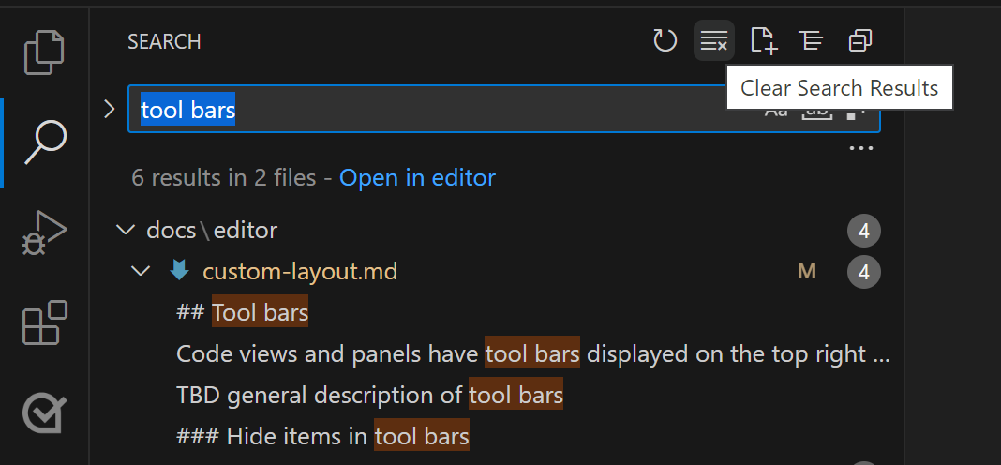Open a new search editor
Image resolution: width=1001 pixels, height=465 pixels.
[763, 41]
